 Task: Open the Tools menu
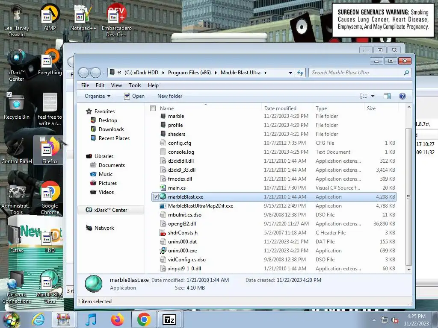(135, 85)
